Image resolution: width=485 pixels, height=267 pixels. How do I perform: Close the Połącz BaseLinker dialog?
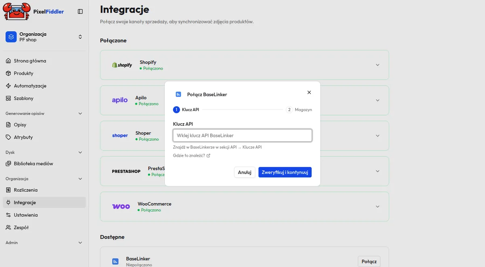tap(309, 93)
